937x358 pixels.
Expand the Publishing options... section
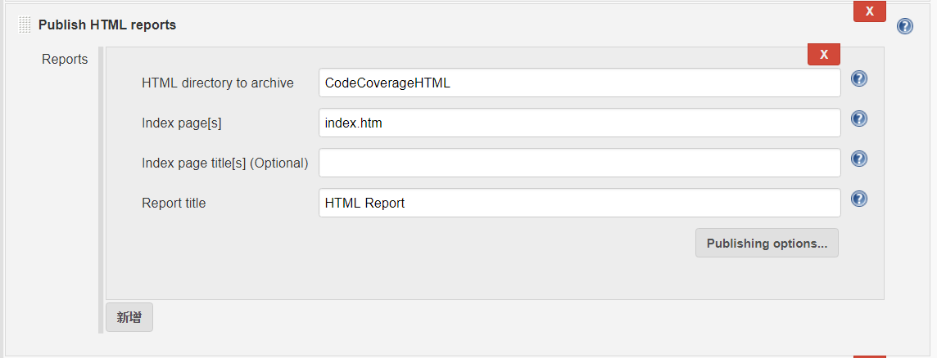[767, 243]
